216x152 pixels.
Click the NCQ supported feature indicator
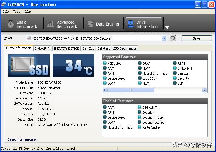(x=140, y=83)
